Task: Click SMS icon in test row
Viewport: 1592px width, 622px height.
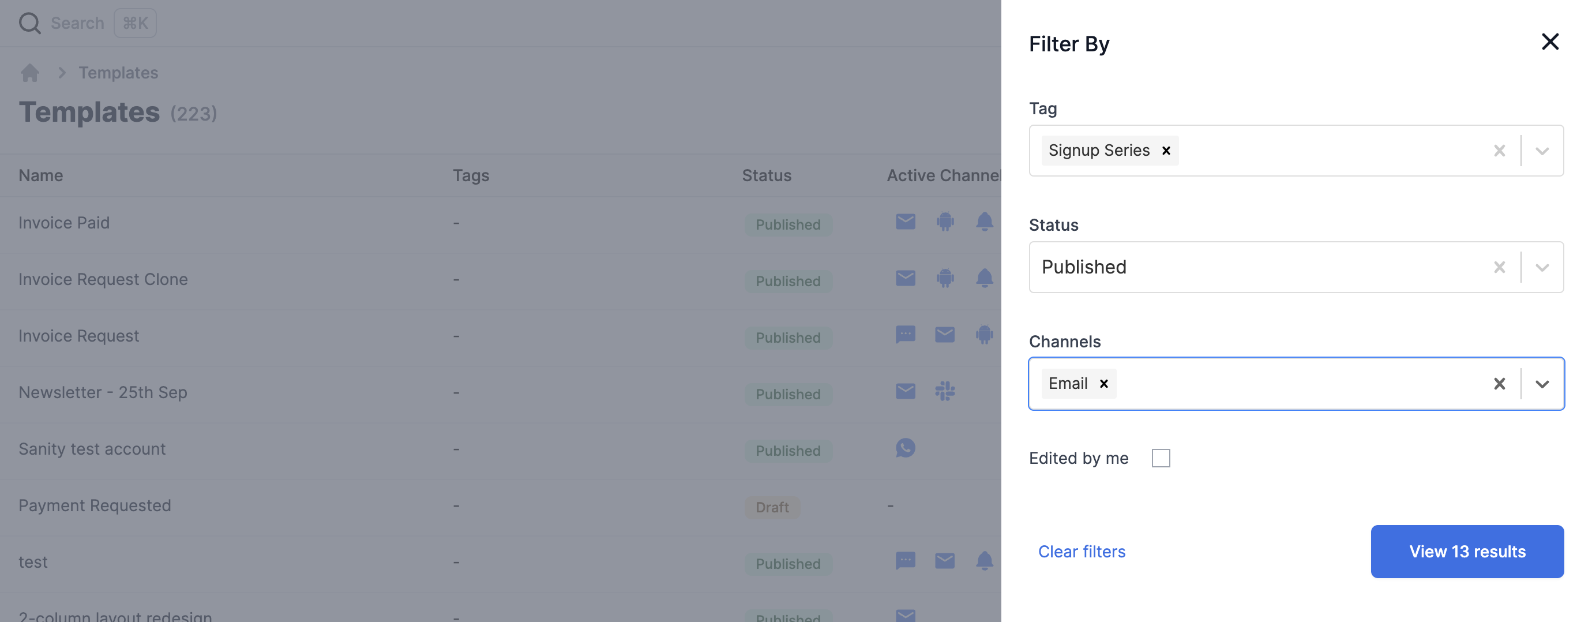Action: [905, 561]
